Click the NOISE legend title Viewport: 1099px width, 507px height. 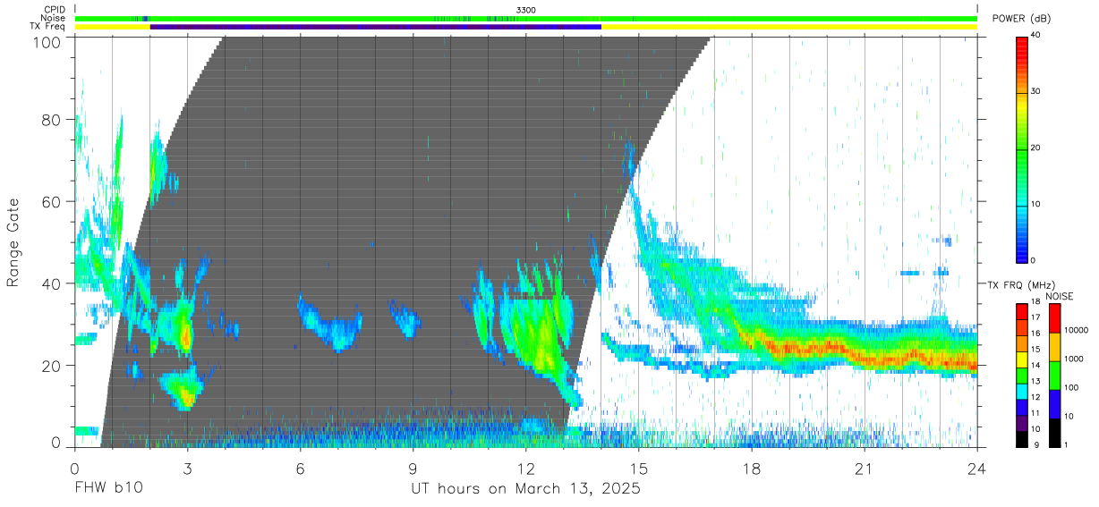pos(1059,296)
